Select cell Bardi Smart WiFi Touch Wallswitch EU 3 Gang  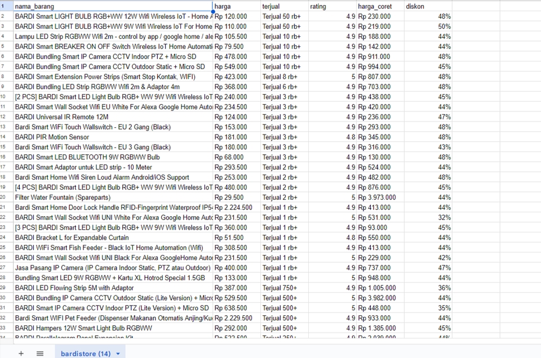click(x=113, y=147)
